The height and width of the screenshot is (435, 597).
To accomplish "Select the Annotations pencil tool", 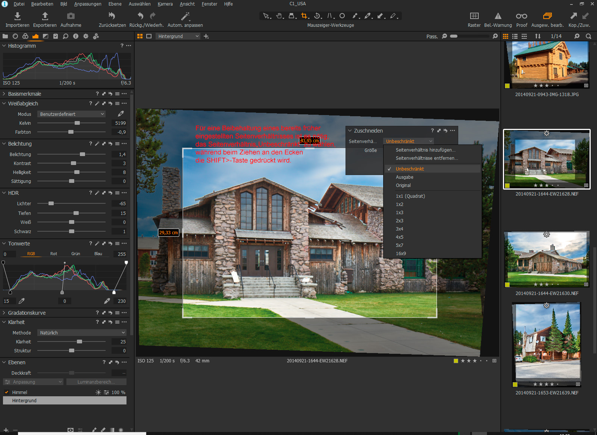I will coord(393,16).
